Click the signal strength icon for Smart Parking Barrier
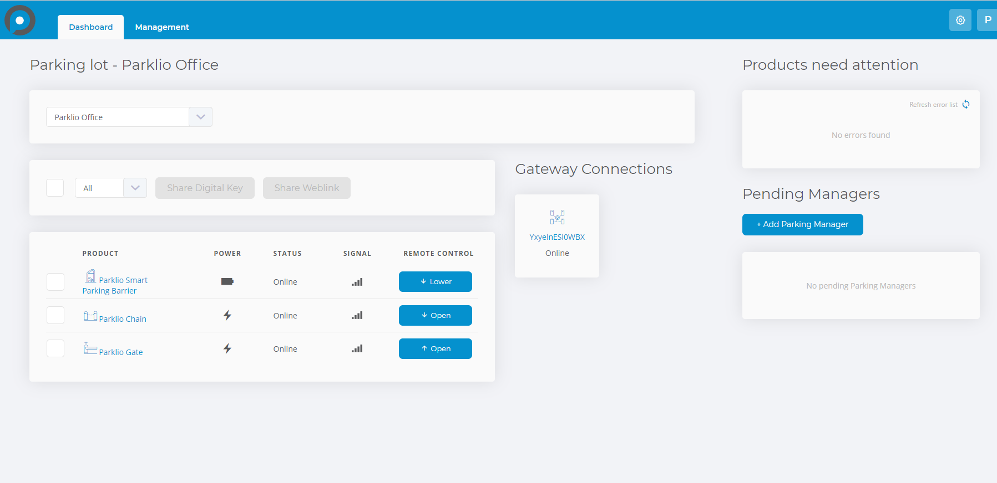Image resolution: width=997 pixels, height=483 pixels. pyautogui.click(x=357, y=282)
